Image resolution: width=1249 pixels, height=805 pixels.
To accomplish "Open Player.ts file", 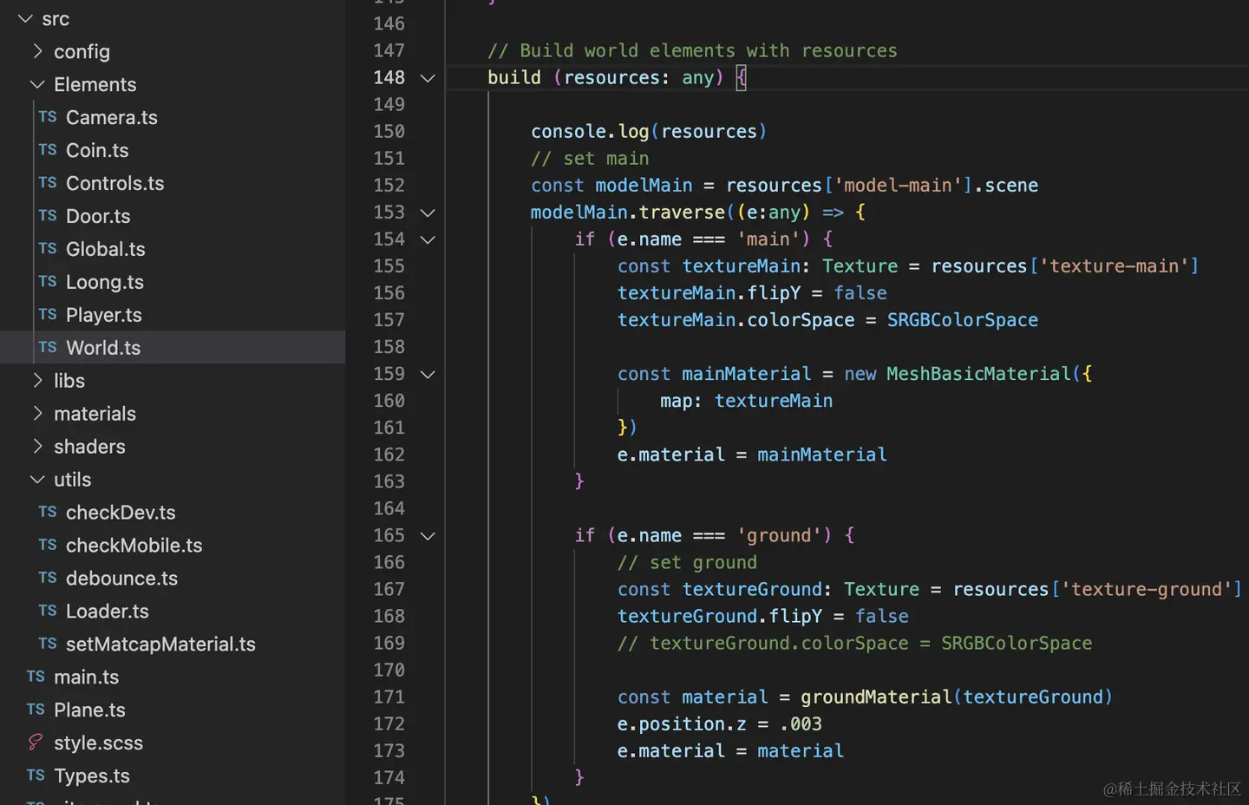I will pos(104,315).
